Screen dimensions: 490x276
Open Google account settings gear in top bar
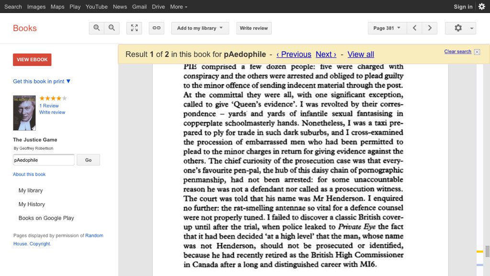pyautogui.click(x=482, y=7)
